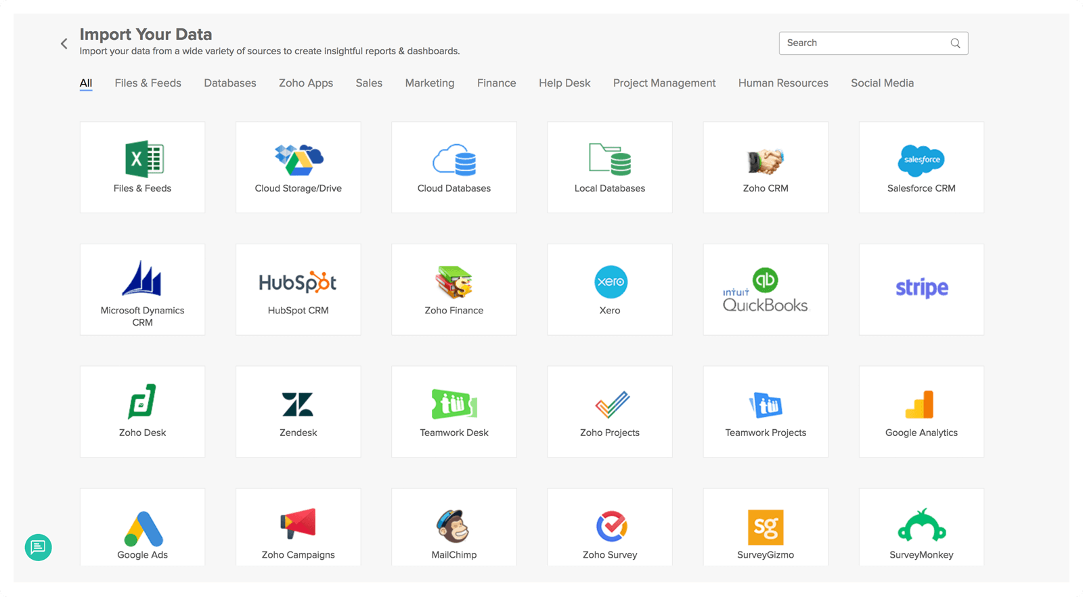Screen dimensions: 1083x597
Task: Show the Project Management category
Action: [x=664, y=83]
